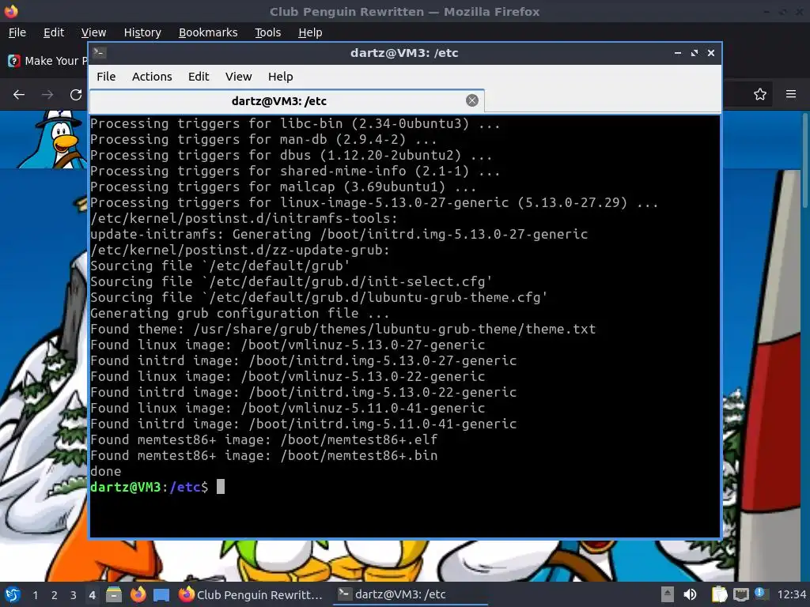Close the terminal tab with the X icon
The height and width of the screenshot is (607, 810).
tap(471, 100)
